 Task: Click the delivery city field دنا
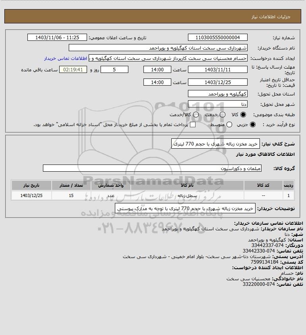tap(217, 104)
